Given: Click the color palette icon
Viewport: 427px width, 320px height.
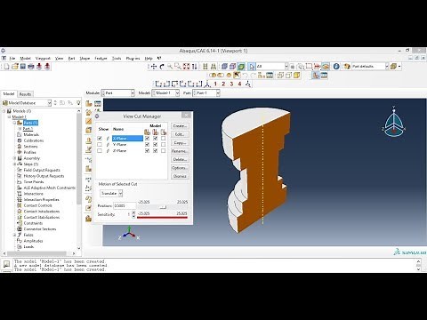Looking at the screenshot, I should pyautogui.click(x=347, y=67).
